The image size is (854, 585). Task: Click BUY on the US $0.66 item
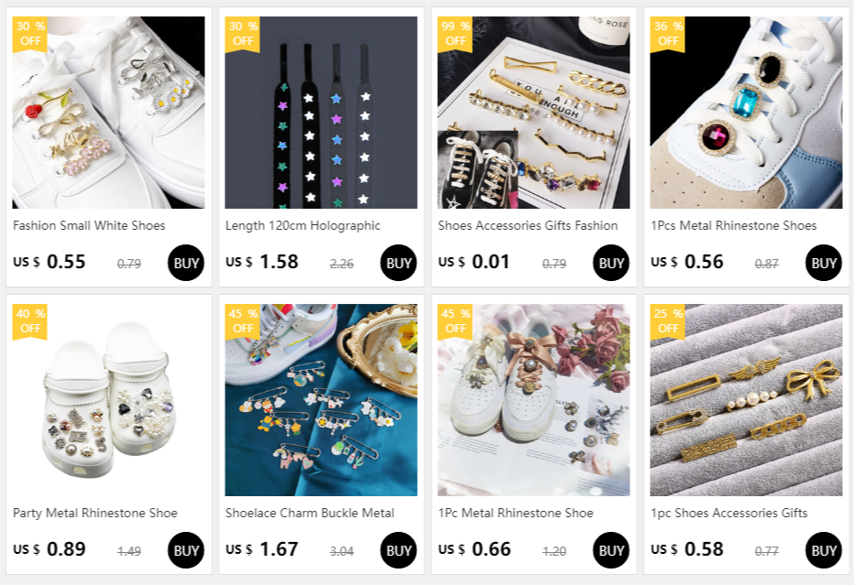[610, 550]
